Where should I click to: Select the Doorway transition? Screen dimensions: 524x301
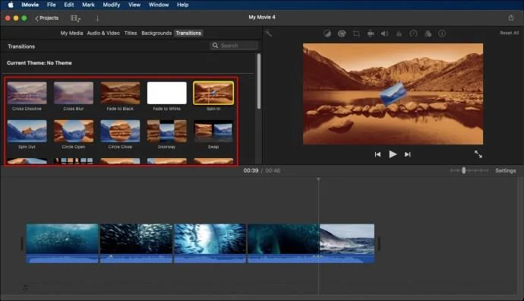click(167, 131)
